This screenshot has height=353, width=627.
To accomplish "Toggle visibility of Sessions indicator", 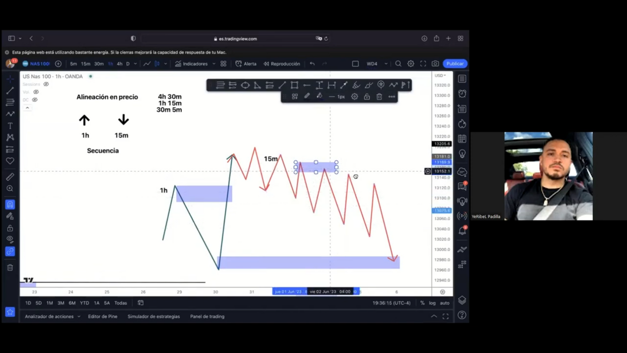I will (x=46, y=84).
